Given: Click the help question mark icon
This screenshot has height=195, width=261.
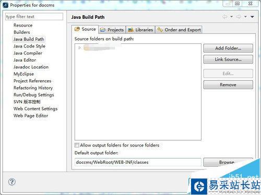Looking at the screenshot, I should 12,182.
